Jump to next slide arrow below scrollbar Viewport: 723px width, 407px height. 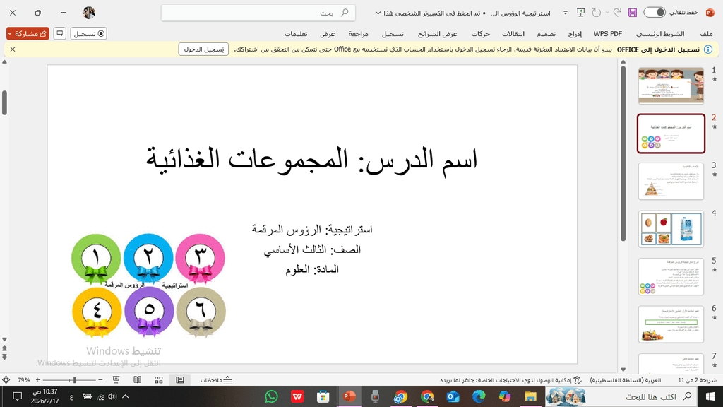point(5,357)
